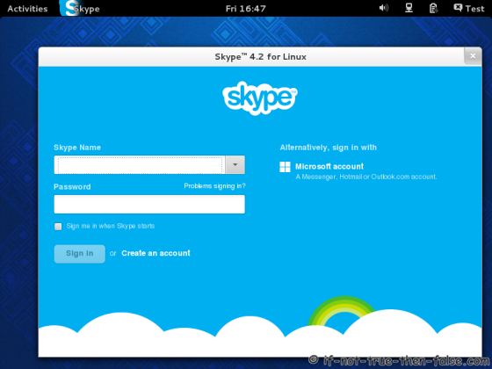Click the Microsoft Windows logo icon
Screen dimensions: 492x369
point(285,167)
